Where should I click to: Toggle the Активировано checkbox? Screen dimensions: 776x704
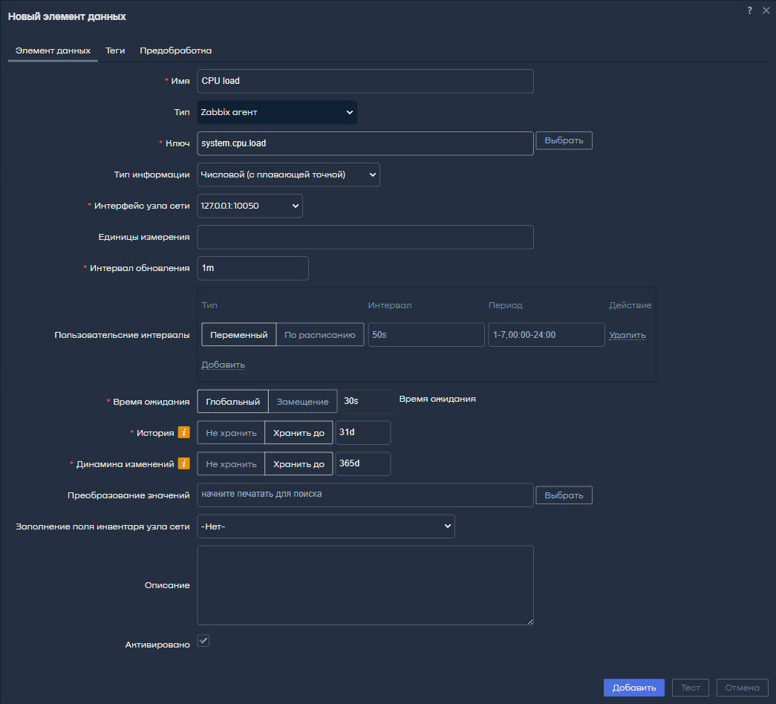[x=203, y=641]
